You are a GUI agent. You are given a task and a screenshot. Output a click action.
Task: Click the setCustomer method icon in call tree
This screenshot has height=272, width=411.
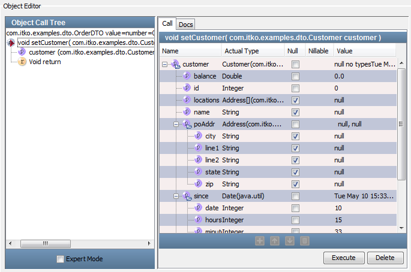[x=12, y=43]
